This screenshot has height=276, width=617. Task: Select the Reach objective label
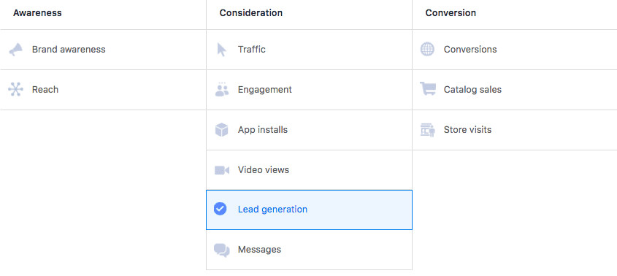[45, 90]
